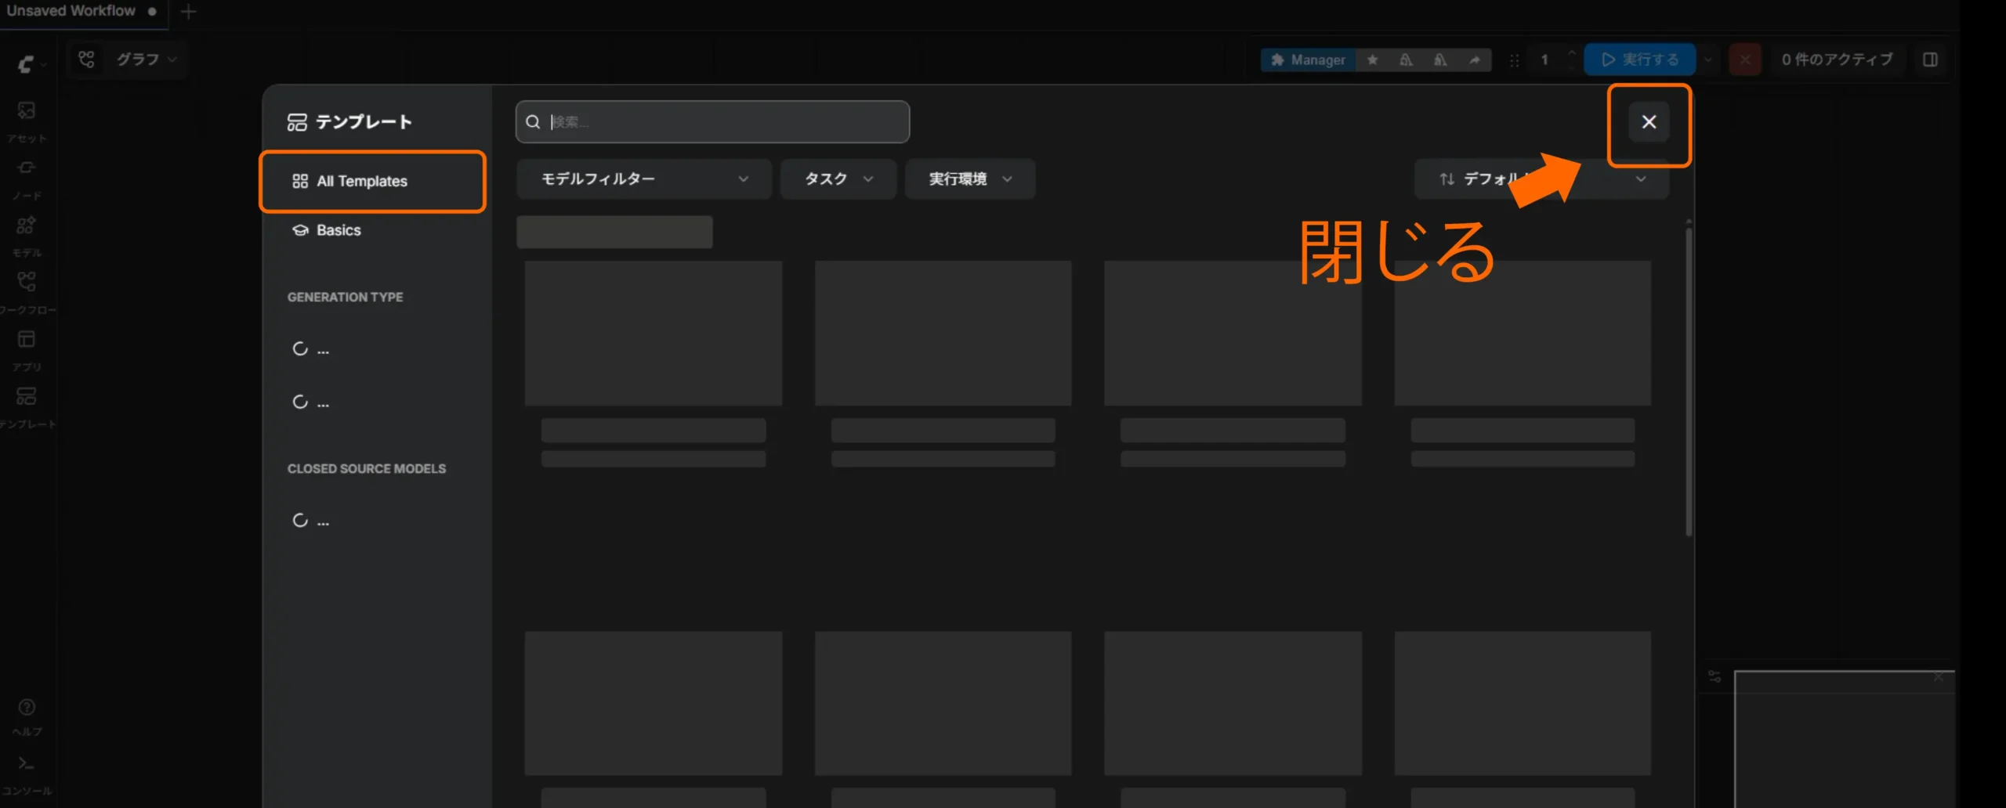Open the デフォルト sort dropdown
This screenshot has height=808, width=2006.
tap(1541, 179)
